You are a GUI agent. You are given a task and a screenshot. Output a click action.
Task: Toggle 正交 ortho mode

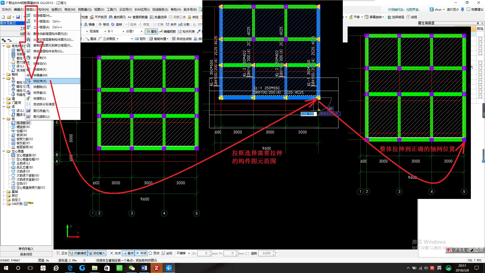pyautogui.click(x=62, y=253)
